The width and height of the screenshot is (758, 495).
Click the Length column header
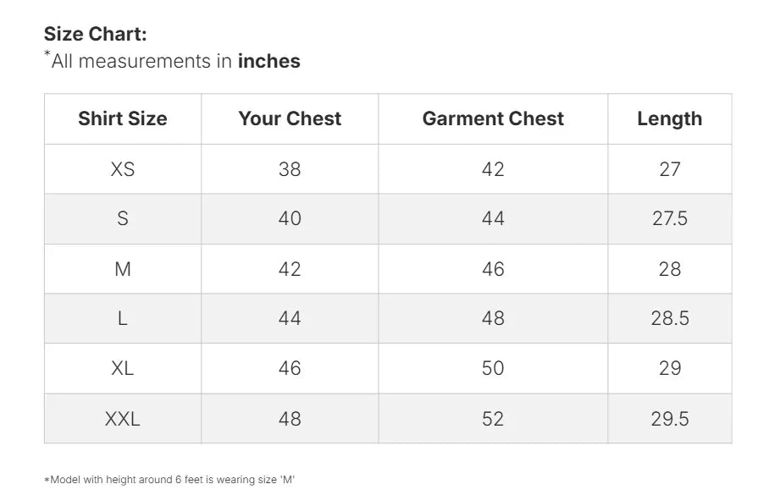click(x=669, y=119)
